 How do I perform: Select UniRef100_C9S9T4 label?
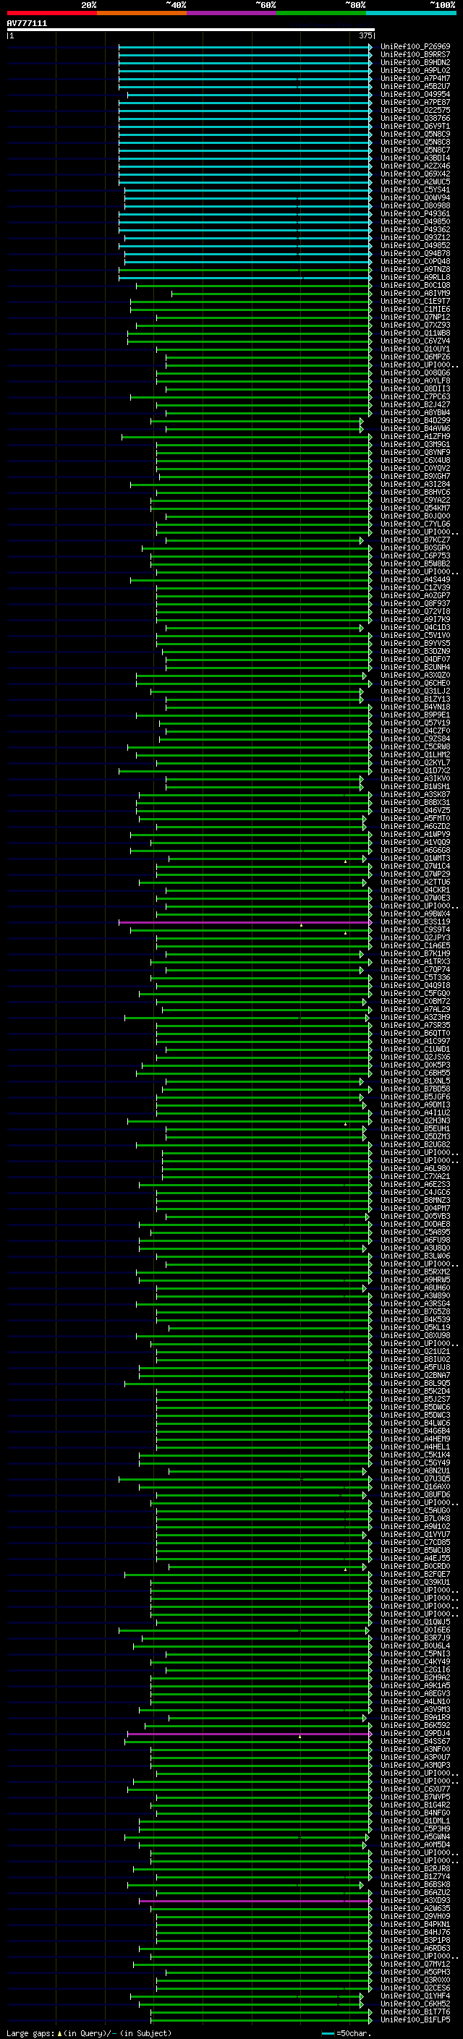click(x=415, y=930)
